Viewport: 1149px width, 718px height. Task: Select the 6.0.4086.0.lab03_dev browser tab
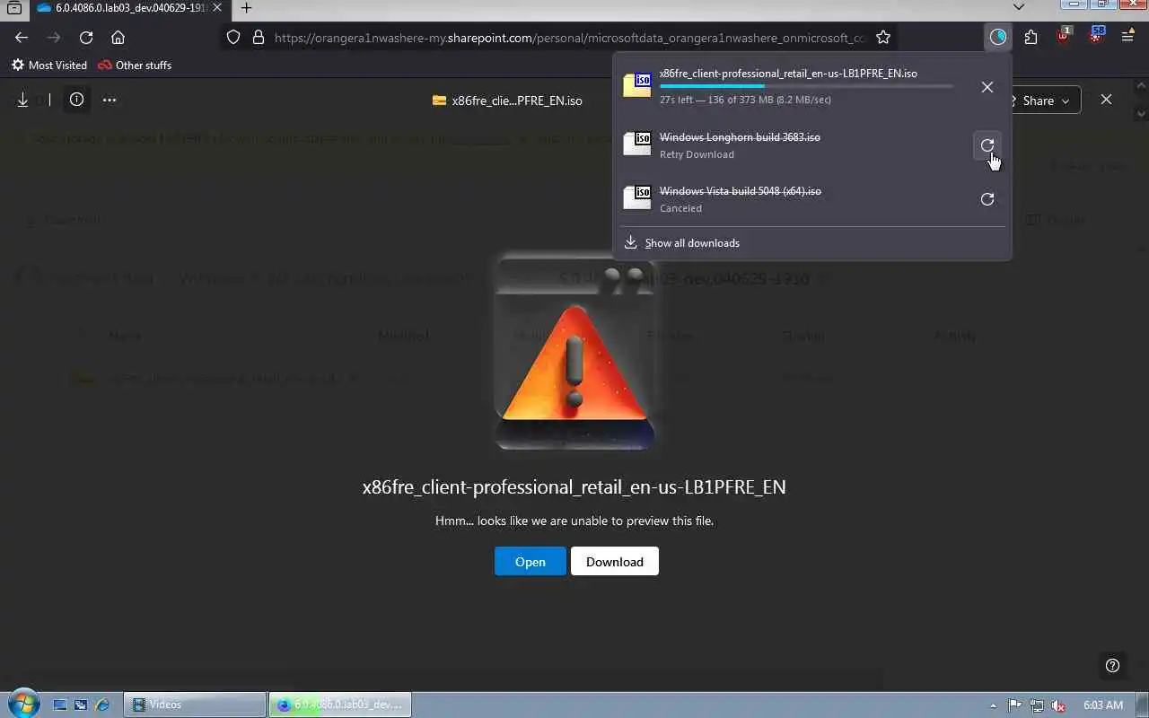point(128,8)
